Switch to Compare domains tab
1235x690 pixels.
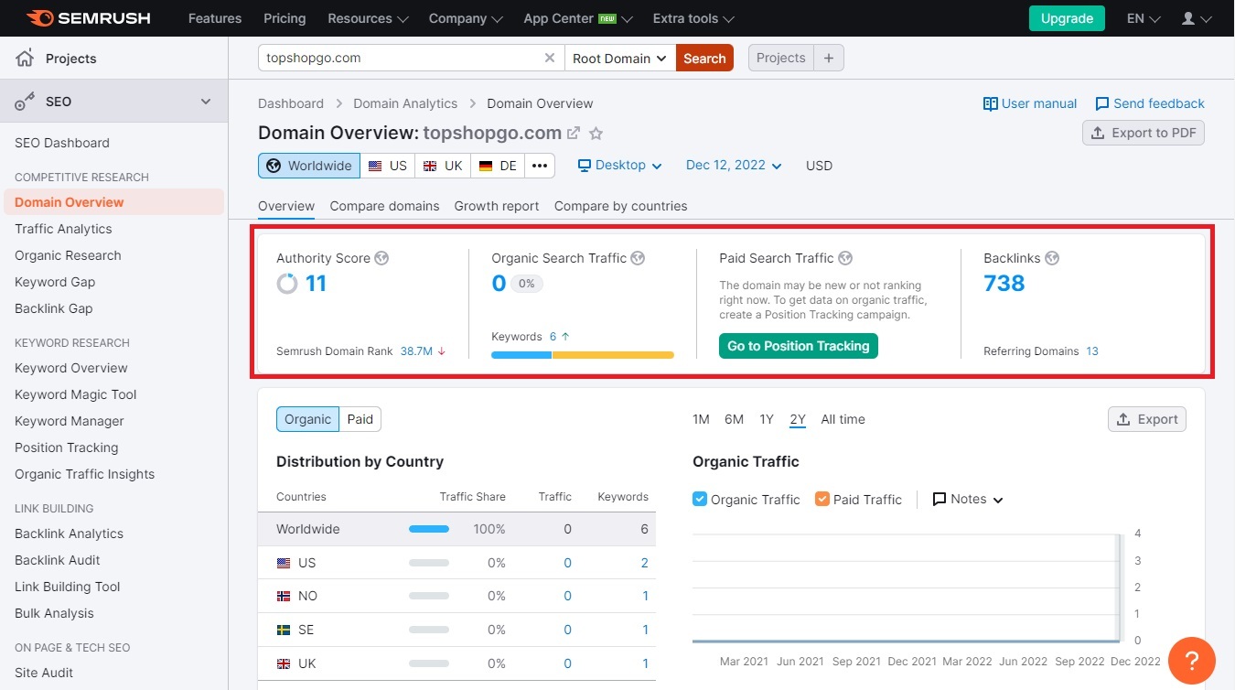pos(384,206)
